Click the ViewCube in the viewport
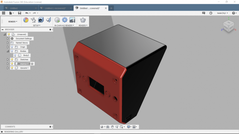 (x=228, y=27)
